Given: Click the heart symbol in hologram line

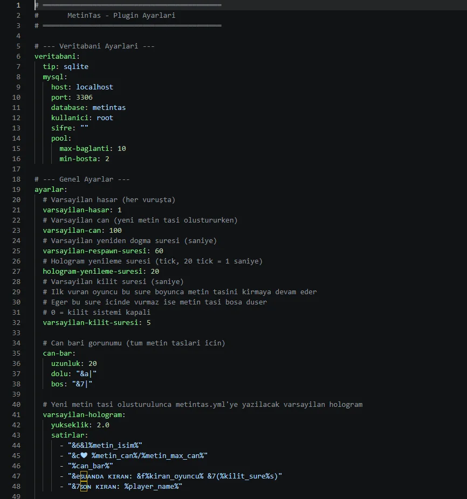Looking at the screenshot, I should 84,455.
